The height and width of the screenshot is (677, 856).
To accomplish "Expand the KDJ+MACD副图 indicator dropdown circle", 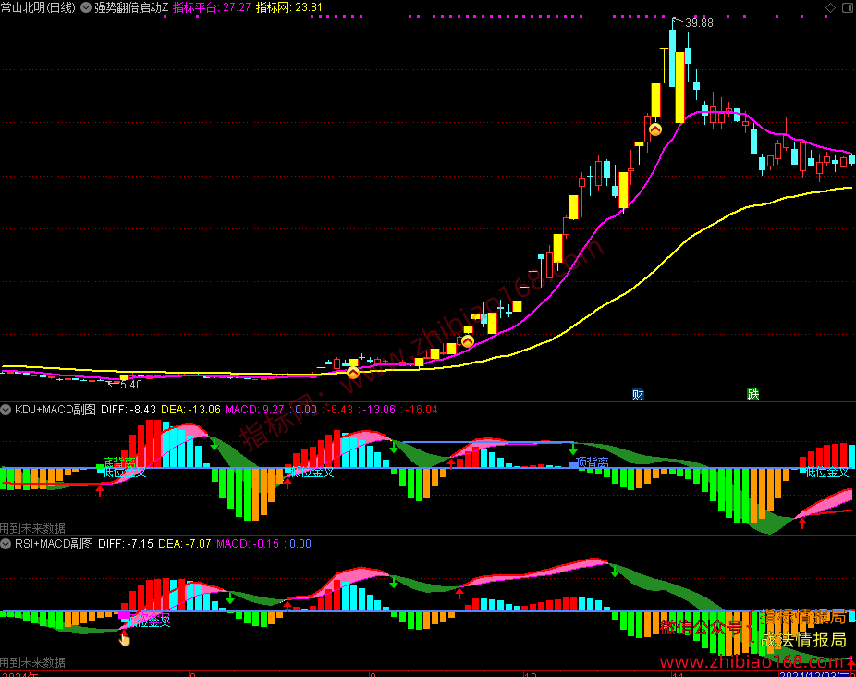I will click(6, 410).
